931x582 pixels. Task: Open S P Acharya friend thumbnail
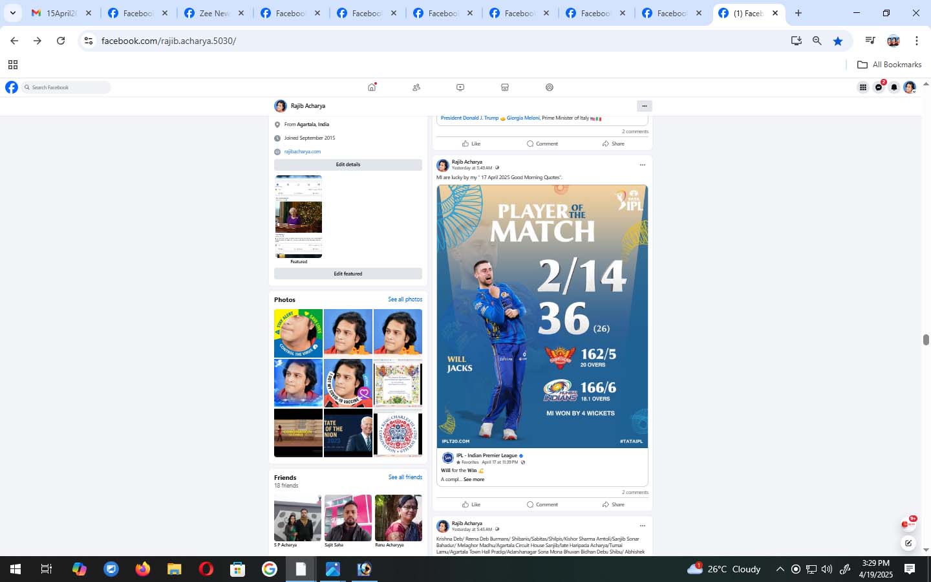pyautogui.click(x=298, y=518)
